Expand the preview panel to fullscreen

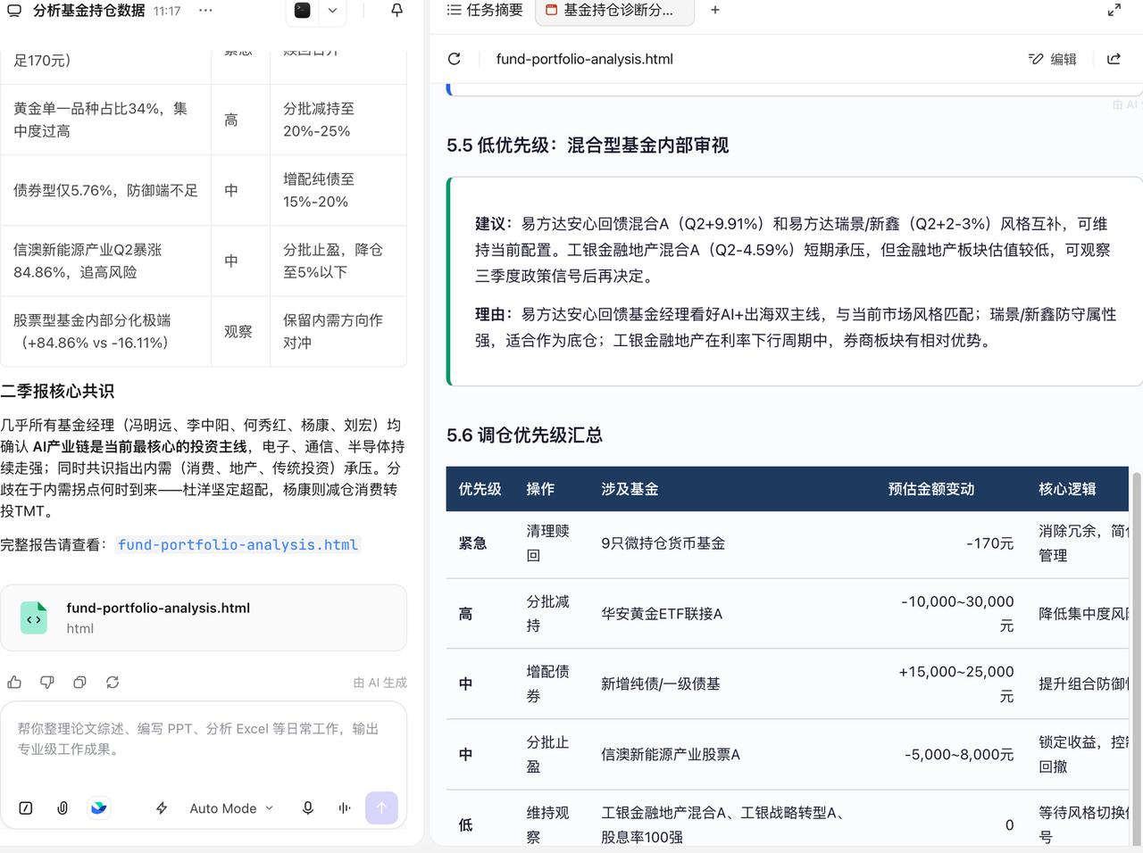1114,11
